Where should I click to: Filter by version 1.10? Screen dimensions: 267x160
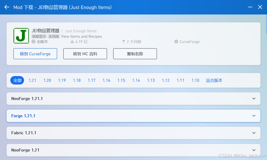click(x=195, y=80)
